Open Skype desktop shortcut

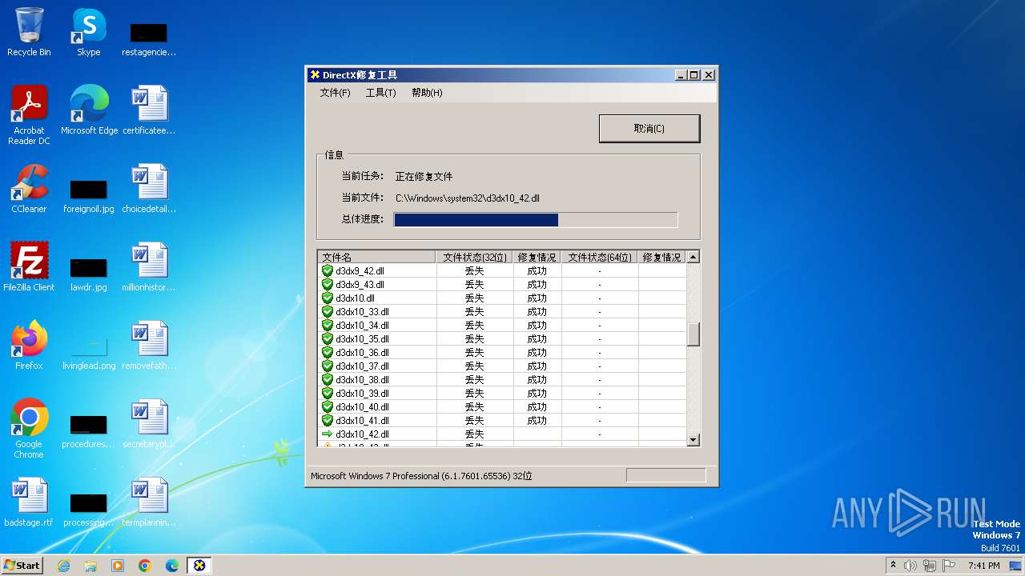point(88,32)
